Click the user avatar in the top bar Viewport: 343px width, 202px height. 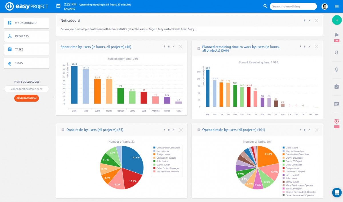324,6
